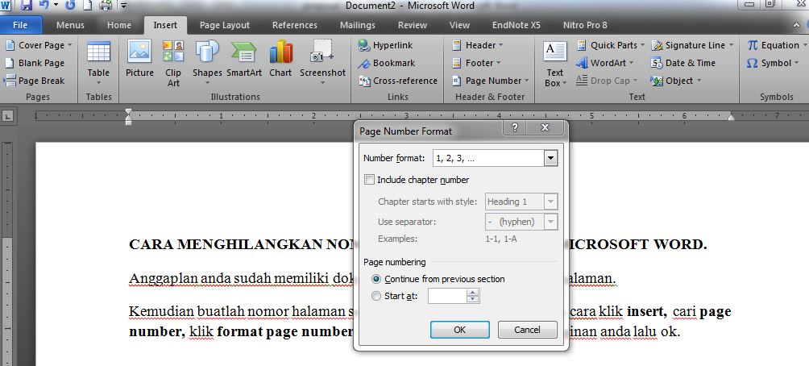The height and width of the screenshot is (366, 809).
Task: Expand the Number format dropdown
Action: (x=550, y=159)
